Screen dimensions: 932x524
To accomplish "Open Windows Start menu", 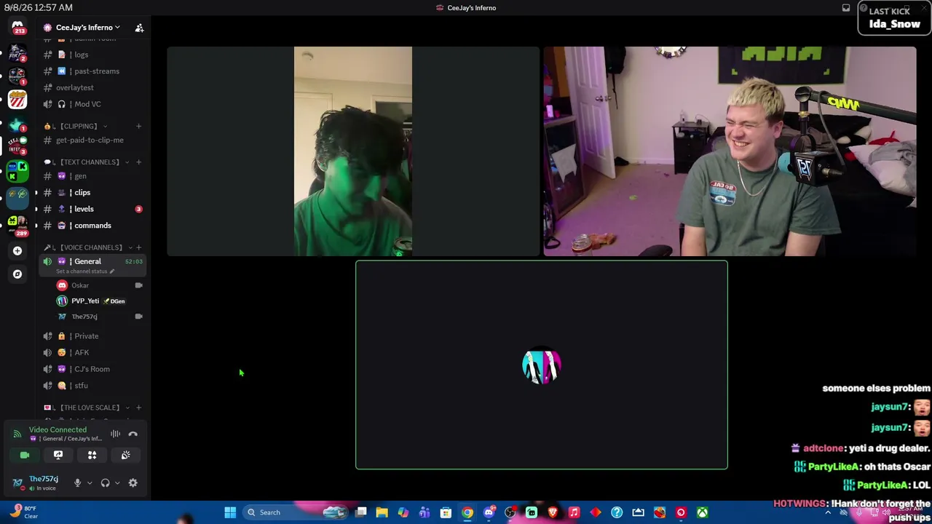I will tap(230, 512).
